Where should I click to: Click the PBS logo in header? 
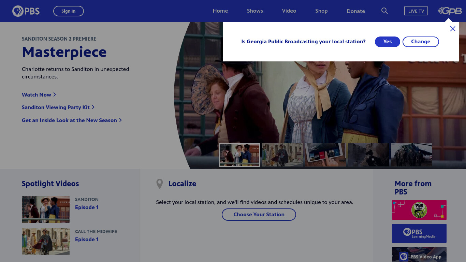(26, 11)
